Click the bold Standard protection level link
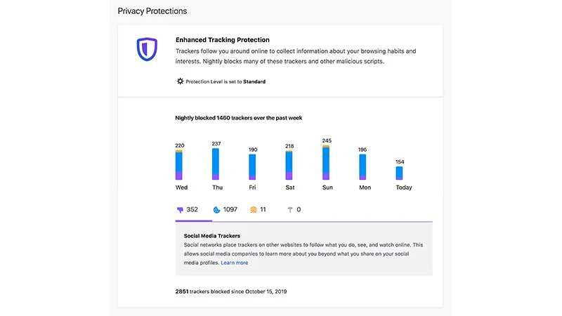 click(254, 81)
